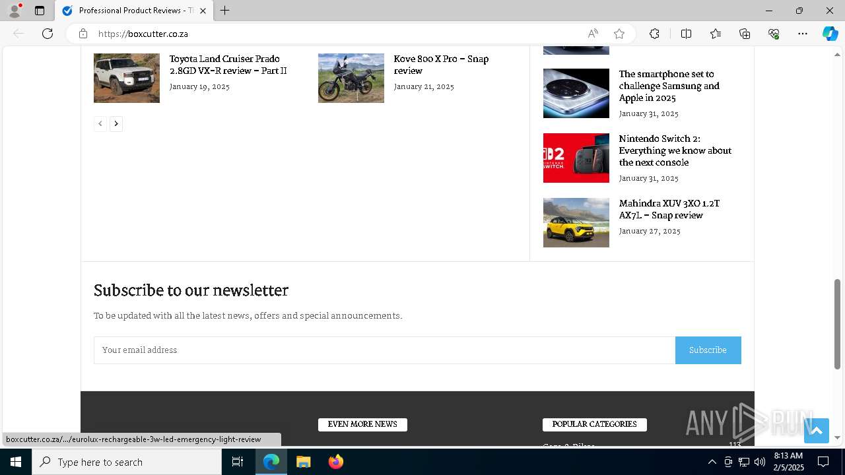845x475 pixels.
Task: Show hidden system tray icons
Action: [x=712, y=462]
